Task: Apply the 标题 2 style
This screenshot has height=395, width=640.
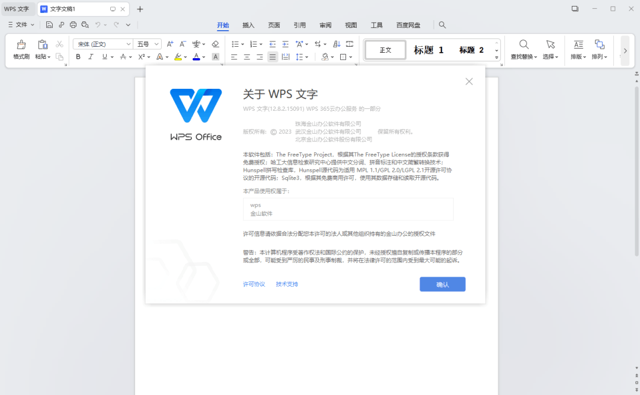Action: coord(472,50)
